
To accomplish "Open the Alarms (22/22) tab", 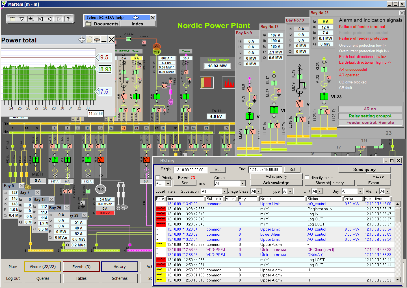I will coord(43,266).
